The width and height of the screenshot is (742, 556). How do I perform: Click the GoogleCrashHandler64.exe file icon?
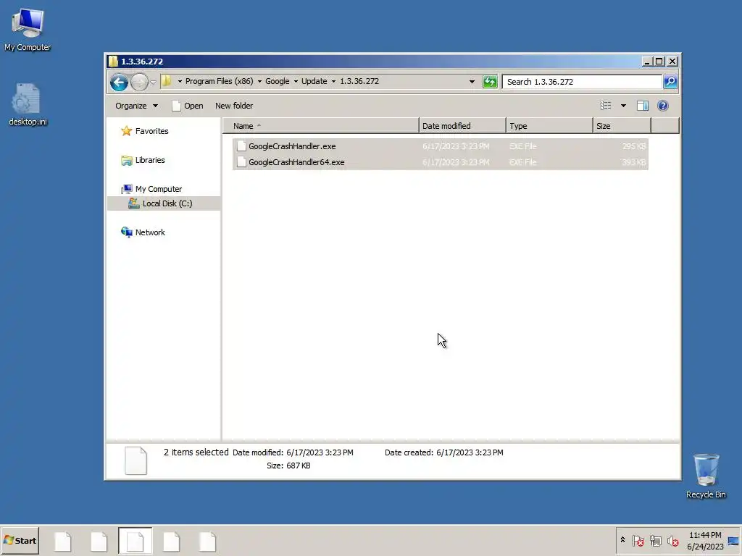[x=241, y=162]
